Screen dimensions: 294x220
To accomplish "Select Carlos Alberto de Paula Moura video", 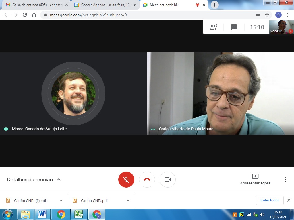I will (220, 94).
